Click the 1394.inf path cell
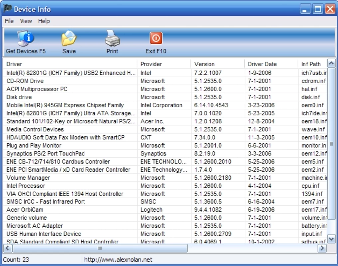The width and height of the screenshot is (338, 266). (x=312, y=194)
